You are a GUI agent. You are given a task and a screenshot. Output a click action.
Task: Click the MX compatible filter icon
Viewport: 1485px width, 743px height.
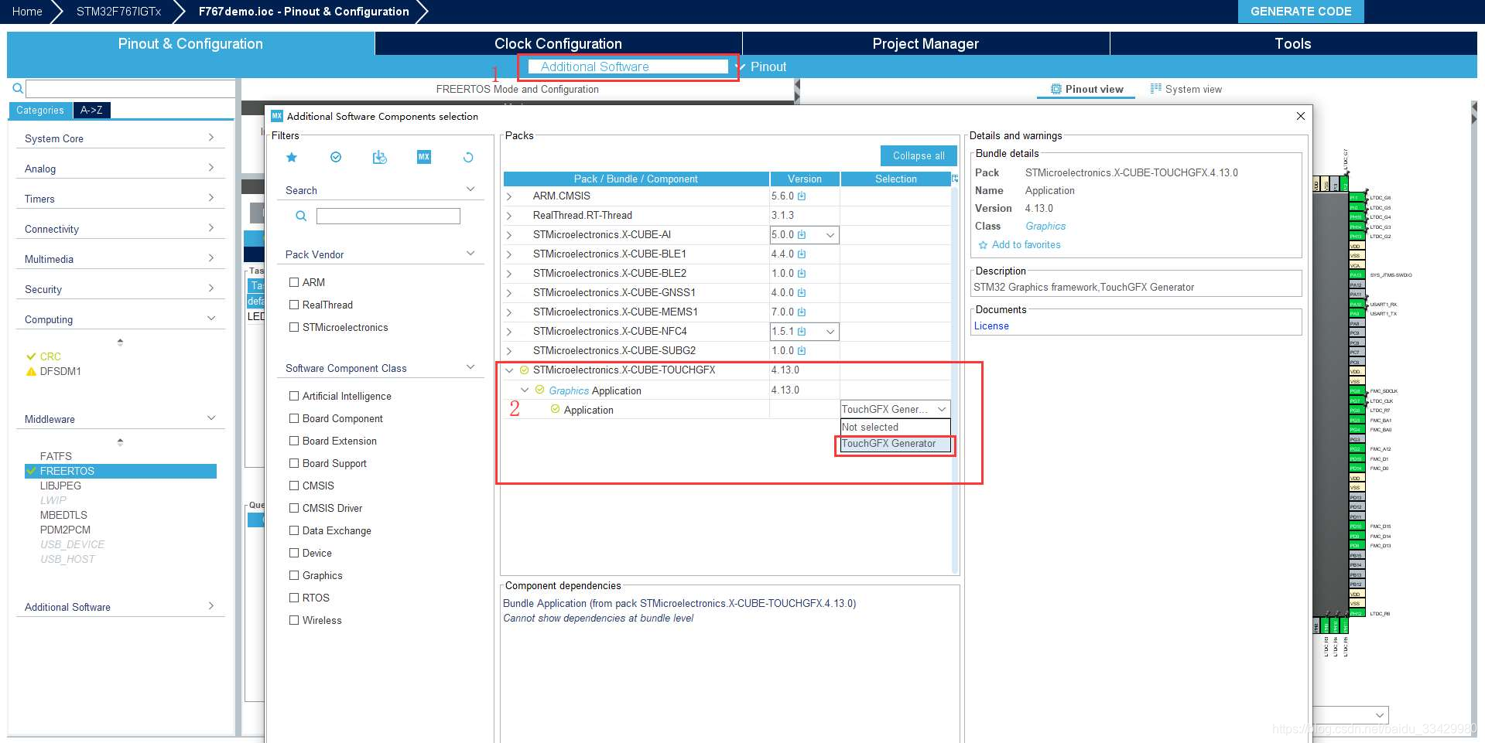click(x=423, y=157)
